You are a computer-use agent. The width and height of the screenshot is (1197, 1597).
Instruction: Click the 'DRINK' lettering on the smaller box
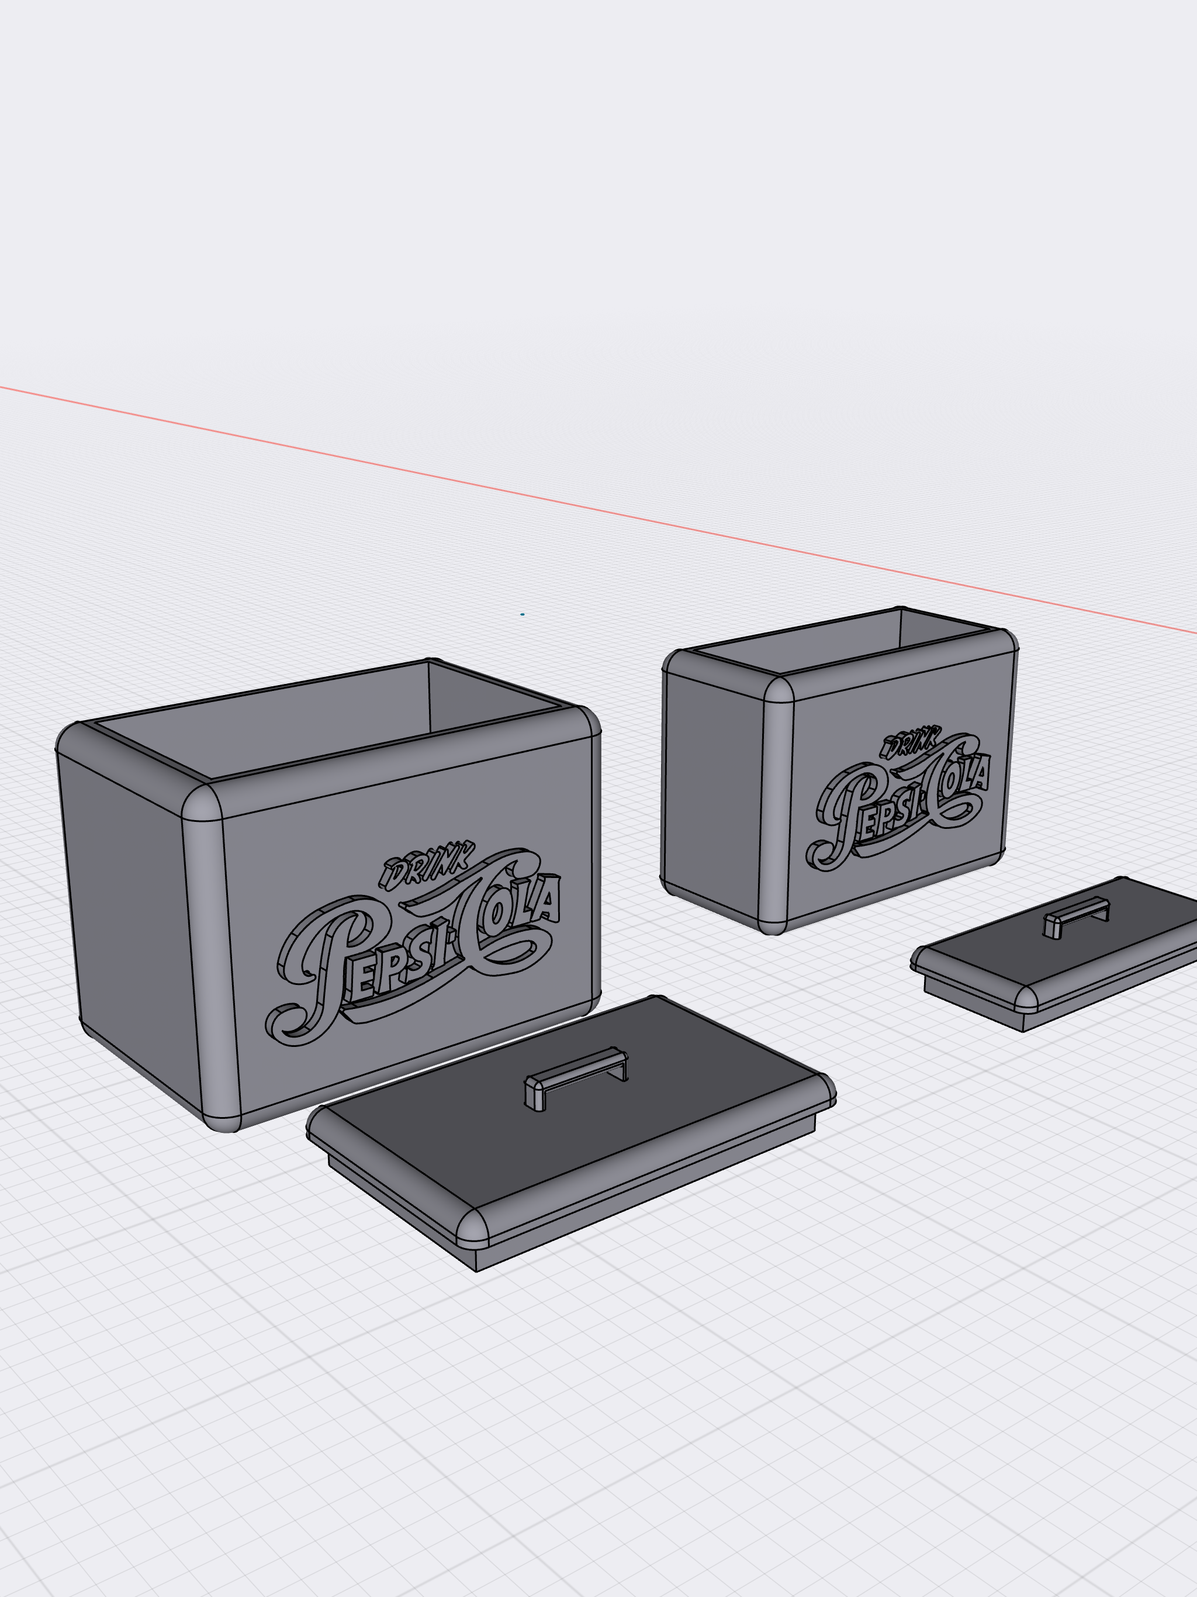click(911, 742)
